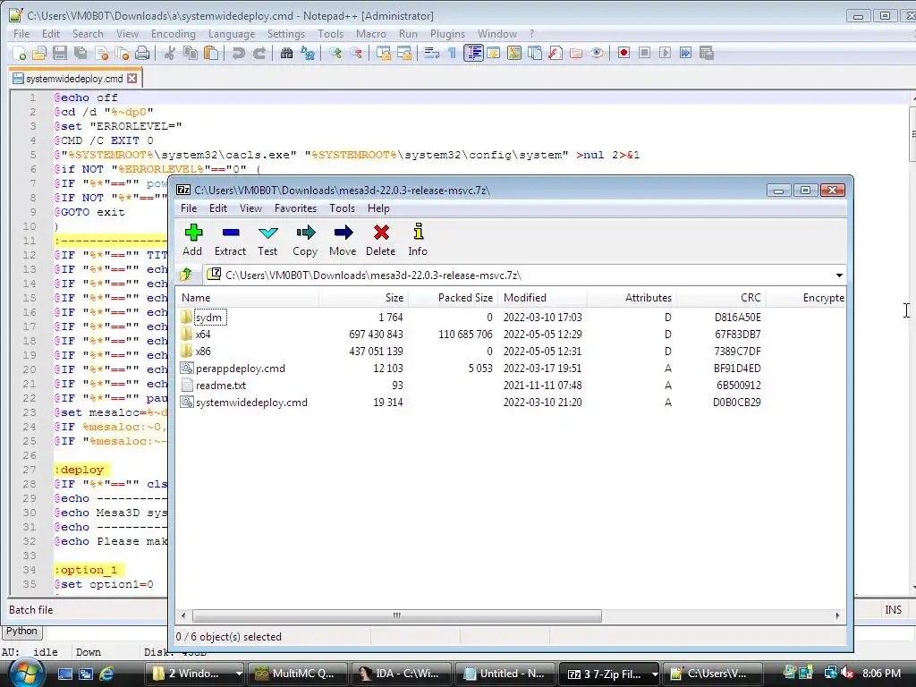This screenshot has width=916, height=687.
Task: Click Notepad++ New file icon
Action: 19,54
